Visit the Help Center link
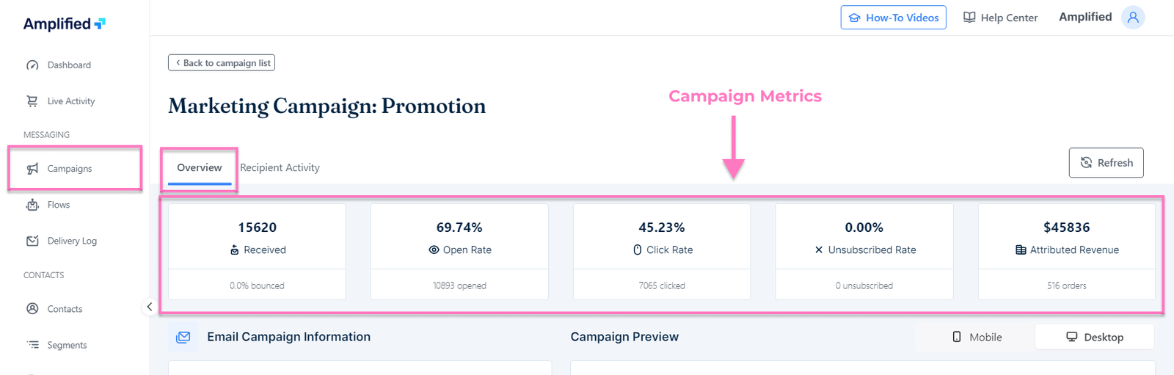 tap(1000, 18)
